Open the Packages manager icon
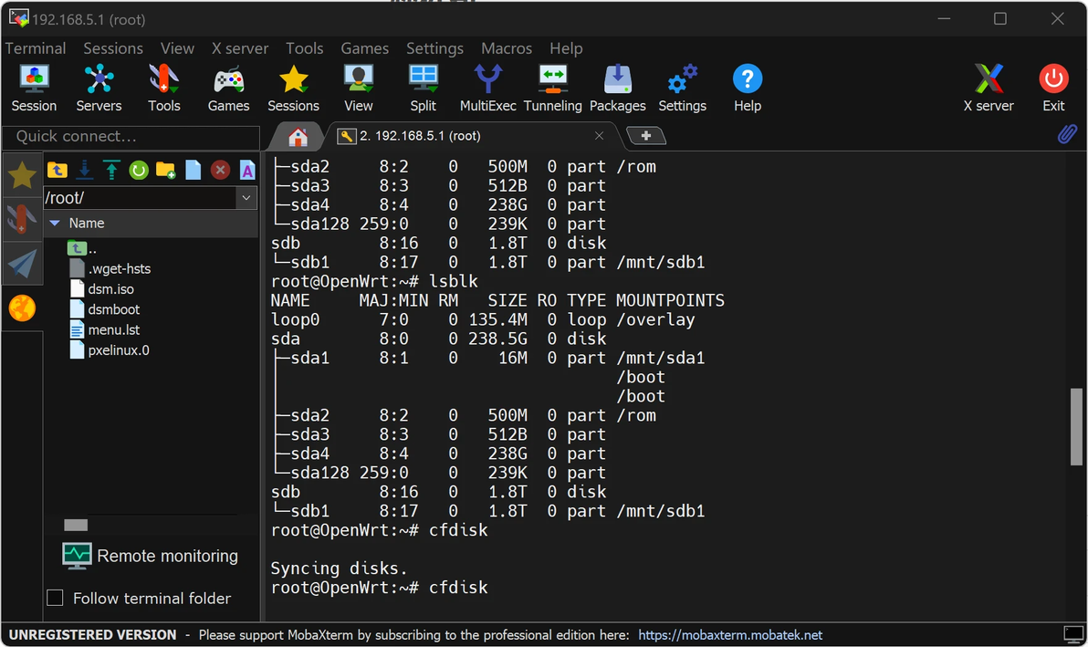1088x647 pixels. click(617, 89)
